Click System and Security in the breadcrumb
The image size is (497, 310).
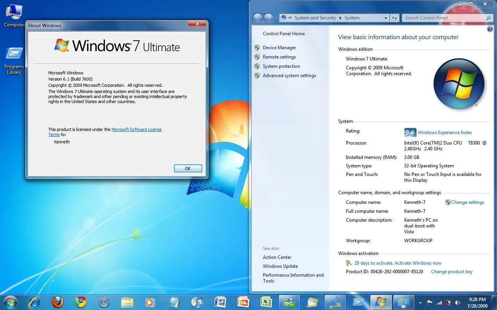pos(315,18)
